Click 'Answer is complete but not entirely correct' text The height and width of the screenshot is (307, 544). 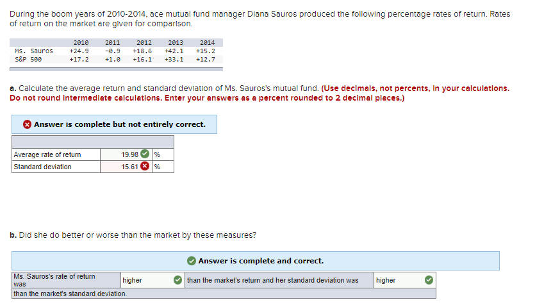point(120,124)
